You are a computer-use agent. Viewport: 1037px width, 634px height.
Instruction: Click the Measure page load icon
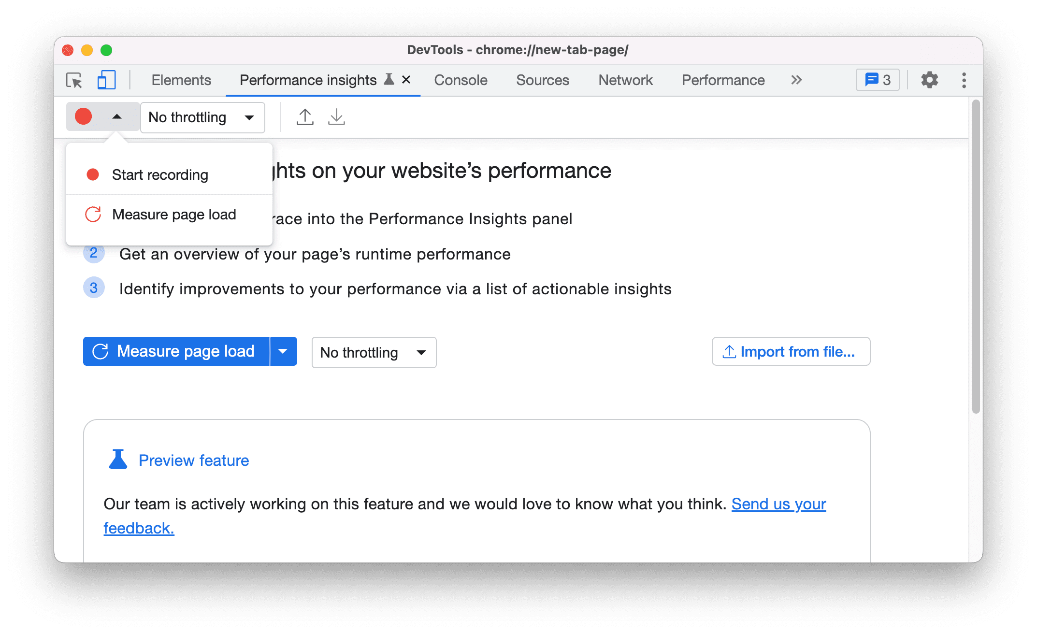94,215
